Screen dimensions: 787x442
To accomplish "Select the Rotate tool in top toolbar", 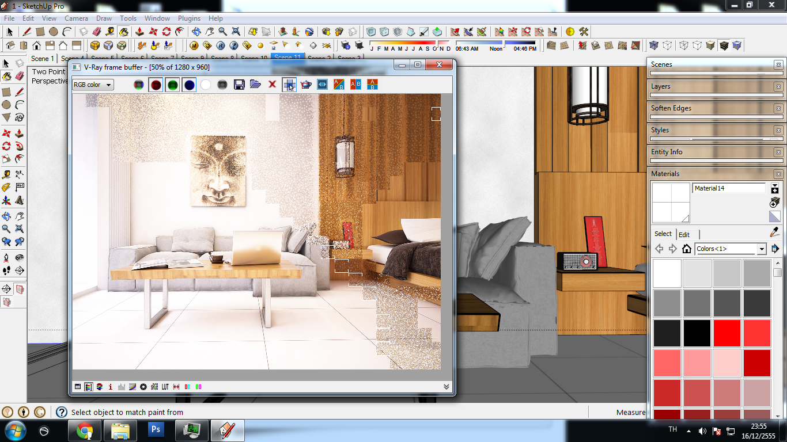I will 167,32.
